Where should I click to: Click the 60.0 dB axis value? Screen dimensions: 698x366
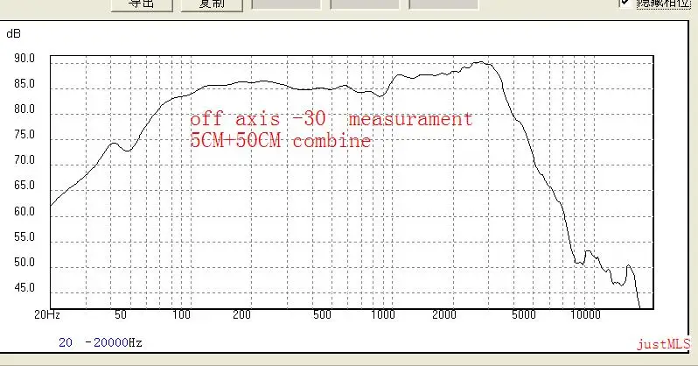pyautogui.click(x=24, y=211)
